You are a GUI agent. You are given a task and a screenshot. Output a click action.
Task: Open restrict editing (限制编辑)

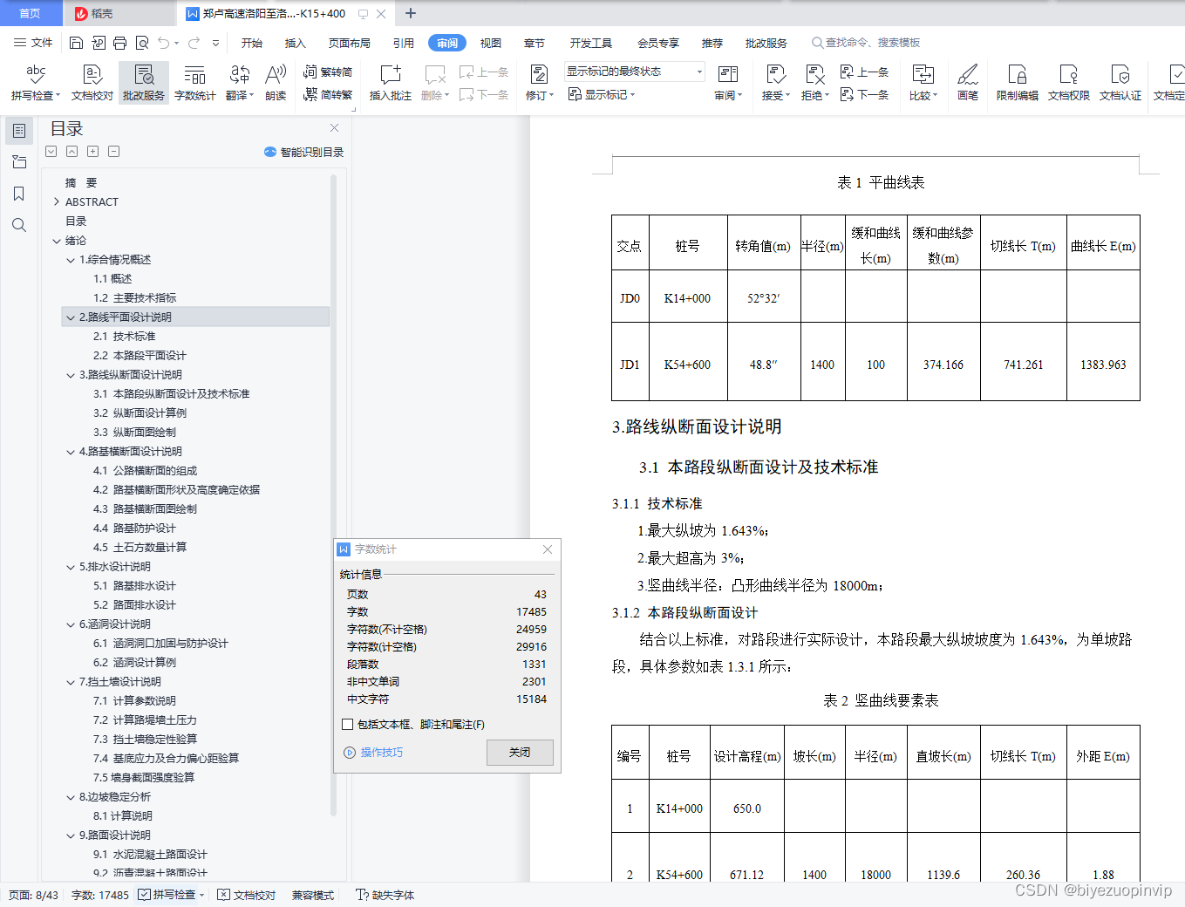coord(1018,83)
